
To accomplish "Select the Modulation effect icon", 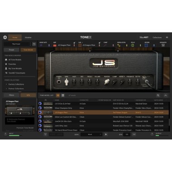I will tap(119, 45).
